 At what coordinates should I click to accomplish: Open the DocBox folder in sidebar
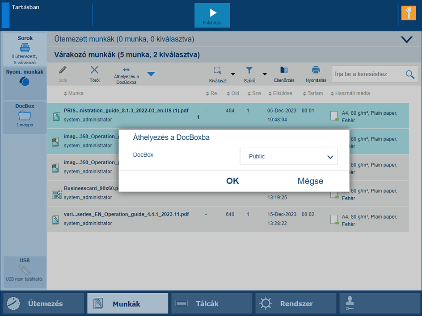pos(25,116)
